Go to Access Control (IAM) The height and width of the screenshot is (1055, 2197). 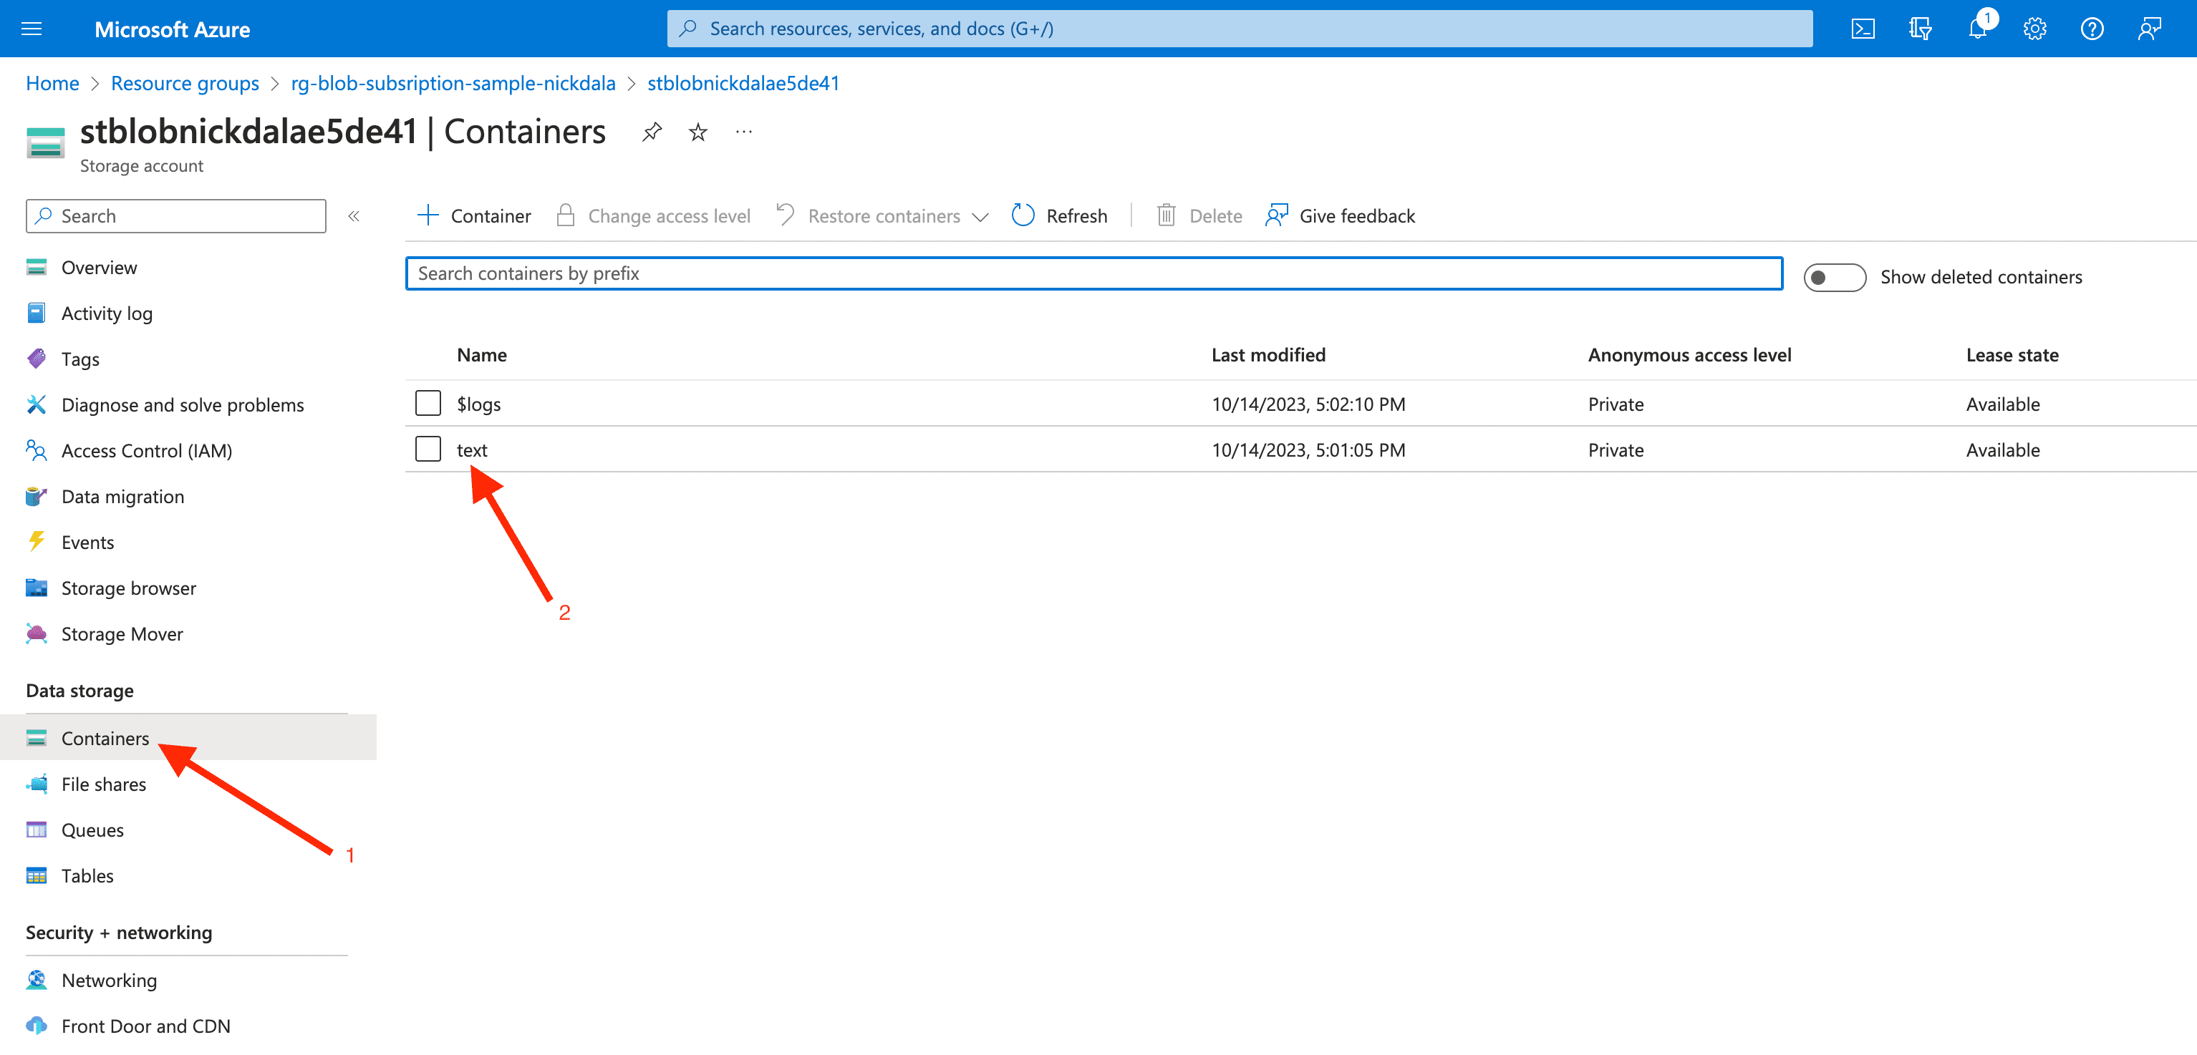click(x=146, y=450)
